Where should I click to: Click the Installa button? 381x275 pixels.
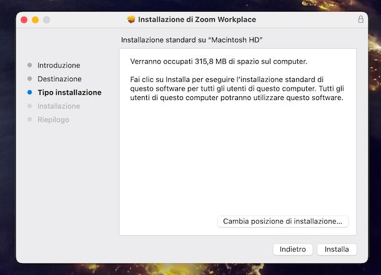tap(337, 249)
